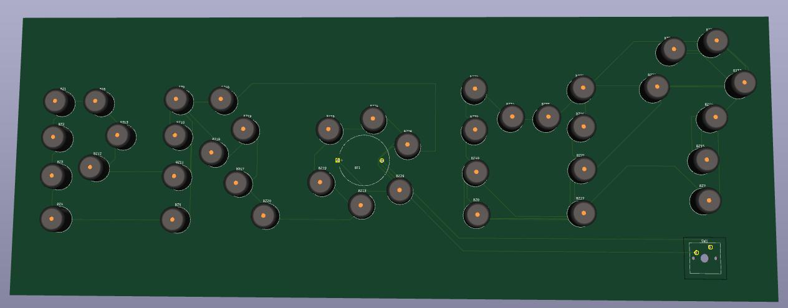This screenshot has width=788, height=308.
Task: Select the SW1 switch footprint
Action: point(704,258)
